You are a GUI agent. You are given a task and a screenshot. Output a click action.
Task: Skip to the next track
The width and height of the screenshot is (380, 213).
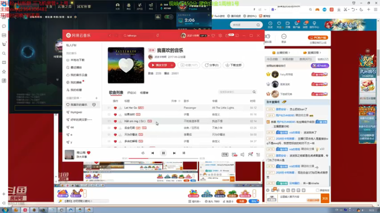[x=174, y=153]
